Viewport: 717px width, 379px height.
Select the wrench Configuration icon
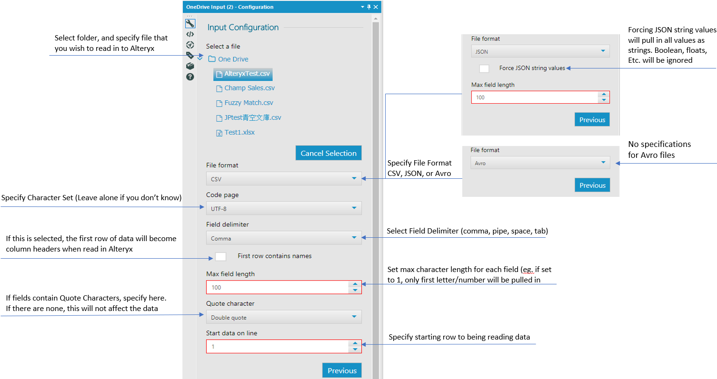click(190, 23)
